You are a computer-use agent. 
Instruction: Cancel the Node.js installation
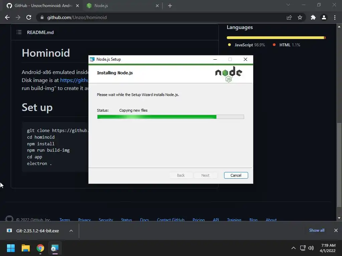click(236, 175)
